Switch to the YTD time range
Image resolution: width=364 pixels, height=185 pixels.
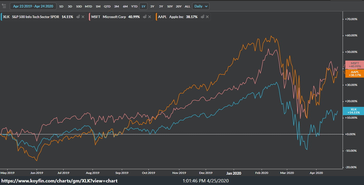tap(134, 6)
